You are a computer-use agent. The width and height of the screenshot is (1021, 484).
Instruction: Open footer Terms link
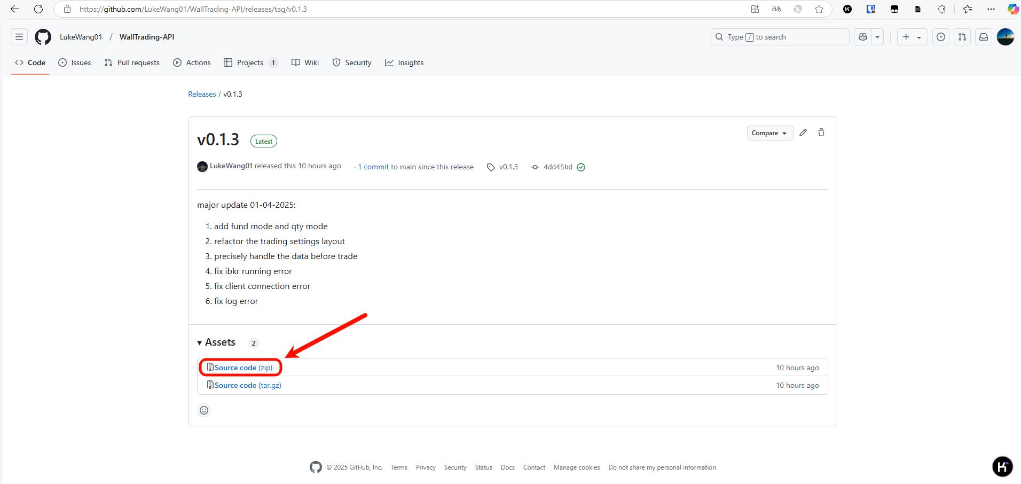point(399,467)
